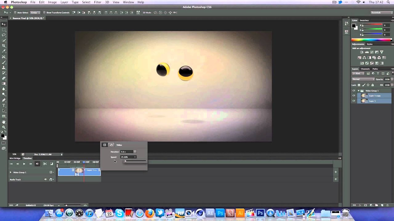Screen dimensions: 394x221
Task: Open the blend mode Normal dropdown
Action: click(363, 79)
